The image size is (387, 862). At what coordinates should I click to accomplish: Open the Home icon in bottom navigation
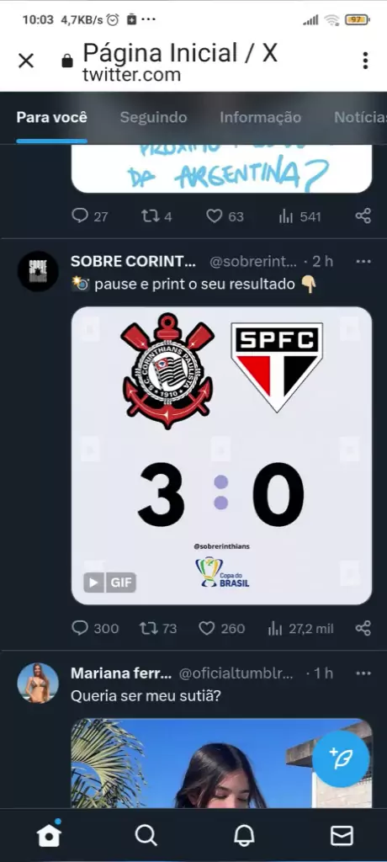click(49, 835)
